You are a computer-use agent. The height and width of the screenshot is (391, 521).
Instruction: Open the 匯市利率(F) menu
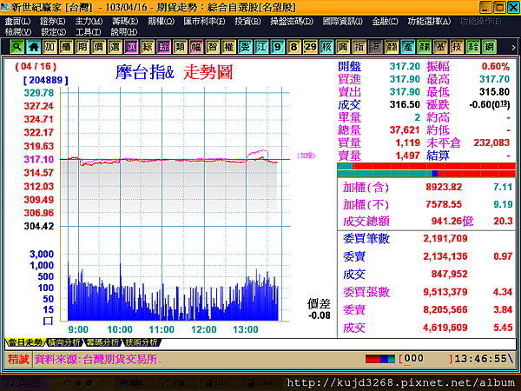(204, 21)
